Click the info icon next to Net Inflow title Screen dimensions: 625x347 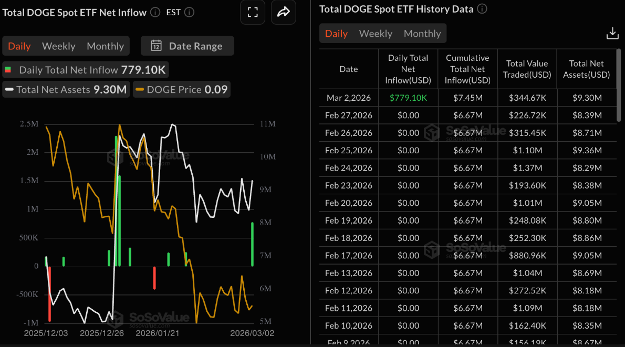[154, 12]
